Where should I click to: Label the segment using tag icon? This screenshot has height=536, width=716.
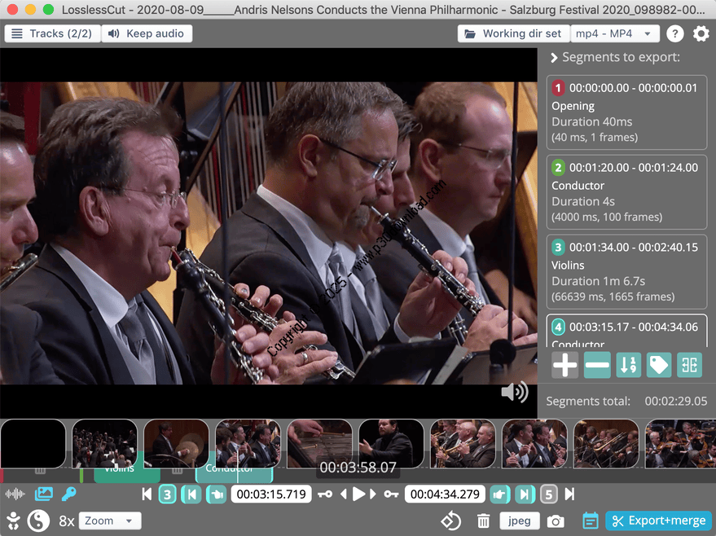[x=658, y=365]
